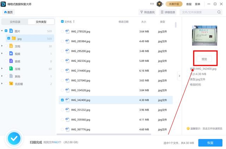Click the 文档 category icon

click(x=11, y=46)
